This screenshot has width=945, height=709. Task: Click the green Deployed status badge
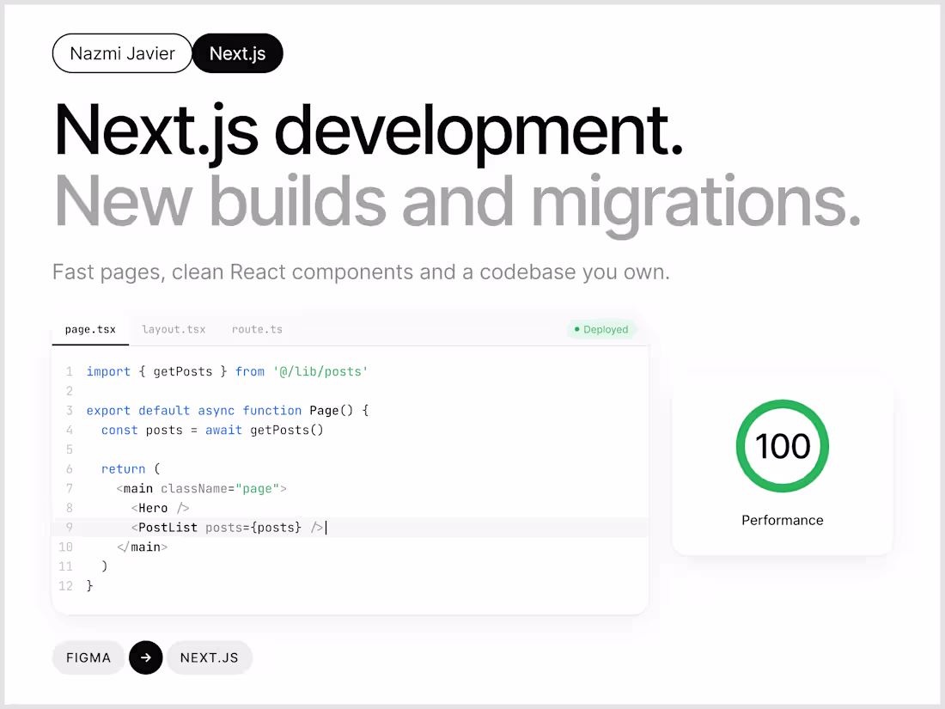pyautogui.click(x=601, y=329)
